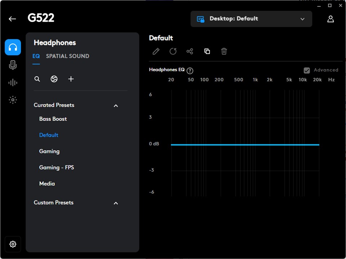Screen dimensions: 346x259
Task: Click the search presets magnifier icon
Action: point(37,79)
